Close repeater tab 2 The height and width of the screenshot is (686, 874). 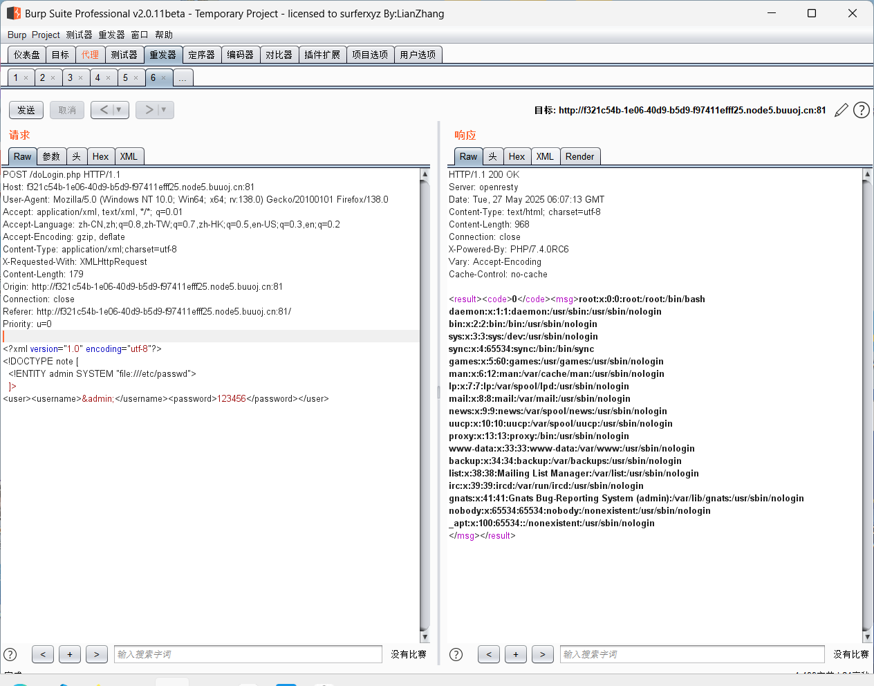point(53,78)
